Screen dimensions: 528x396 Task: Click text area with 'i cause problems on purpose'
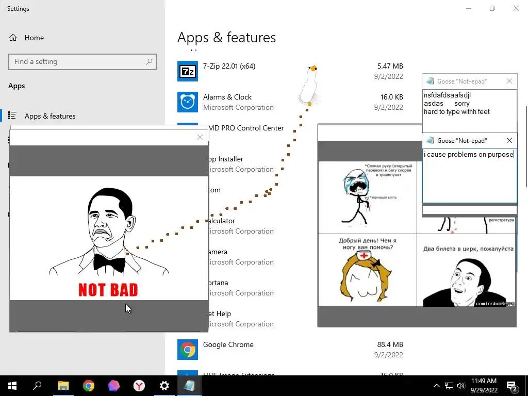click(x=470, y=176)
